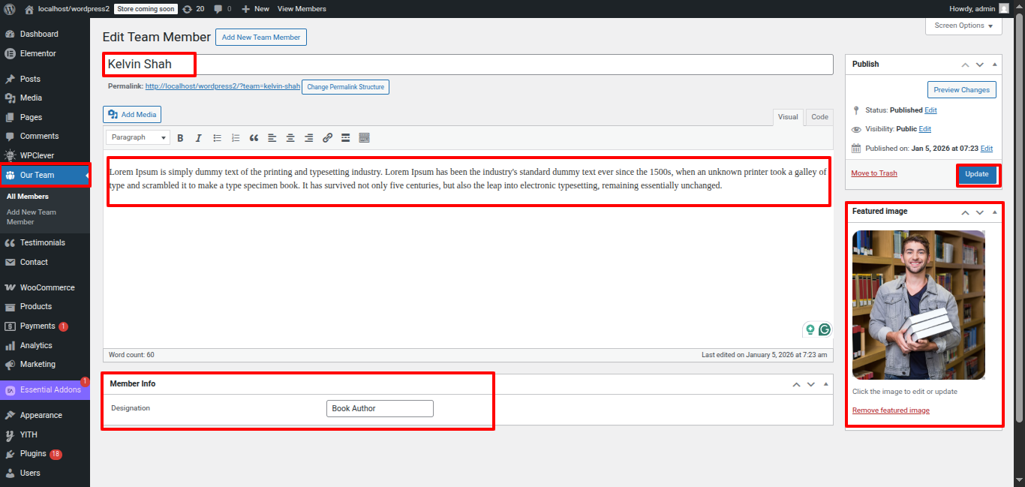1025x487 pixels.
Task: Open WooCommerce in the sidebar menu
Action: pos(47,287)
